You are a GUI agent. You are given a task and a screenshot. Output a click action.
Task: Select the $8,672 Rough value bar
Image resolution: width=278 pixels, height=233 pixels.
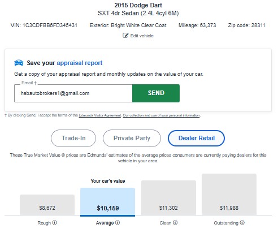coord(47,205)
